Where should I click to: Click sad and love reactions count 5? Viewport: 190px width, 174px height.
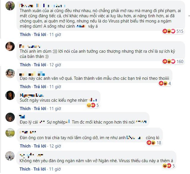(x=93, y=105)
